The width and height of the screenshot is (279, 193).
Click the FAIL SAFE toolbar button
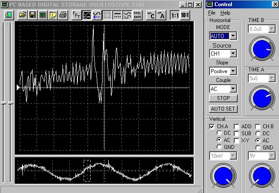pyautogui.click(x=137, y=15)
